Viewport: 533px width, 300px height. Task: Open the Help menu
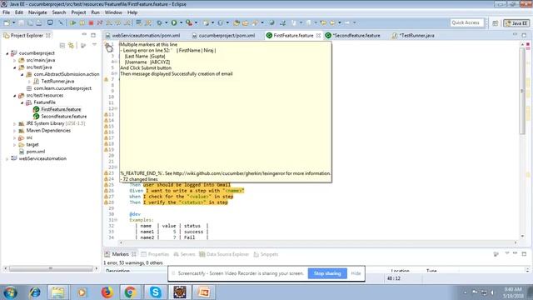coord(132,12)
